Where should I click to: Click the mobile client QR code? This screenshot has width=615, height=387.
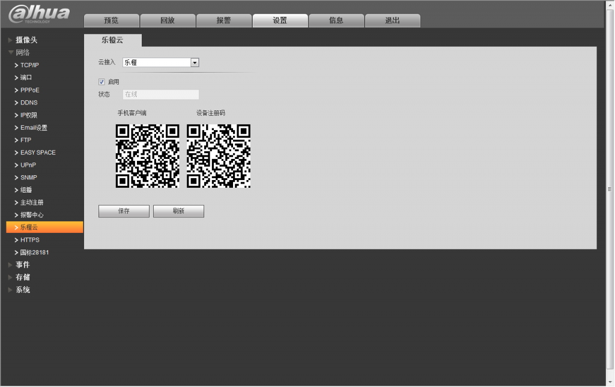[x=147, y=156]
